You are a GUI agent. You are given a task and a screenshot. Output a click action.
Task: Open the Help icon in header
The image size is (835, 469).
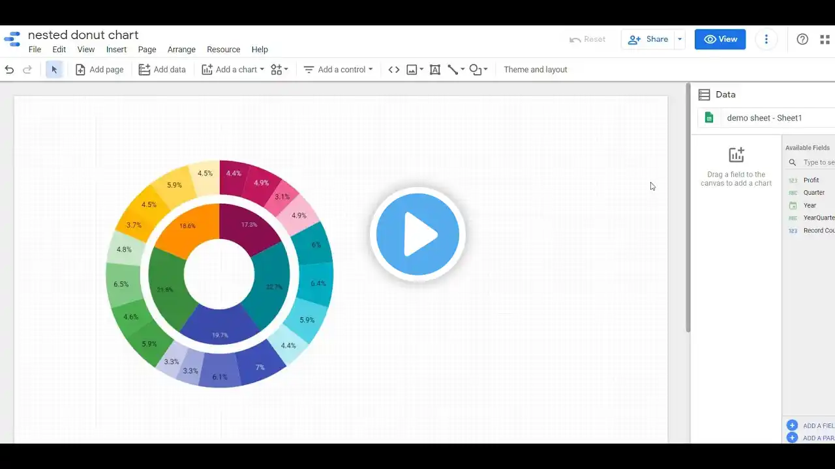(803, 39)
